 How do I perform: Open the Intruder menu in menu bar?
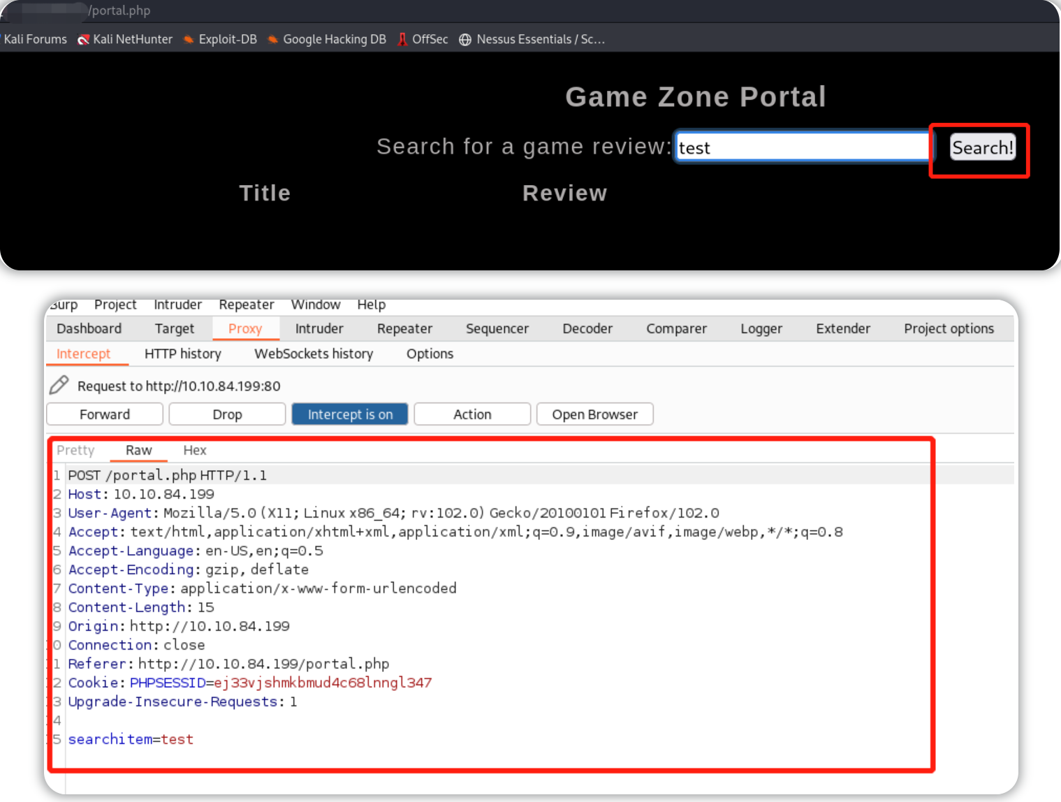[x=177, y=305]
